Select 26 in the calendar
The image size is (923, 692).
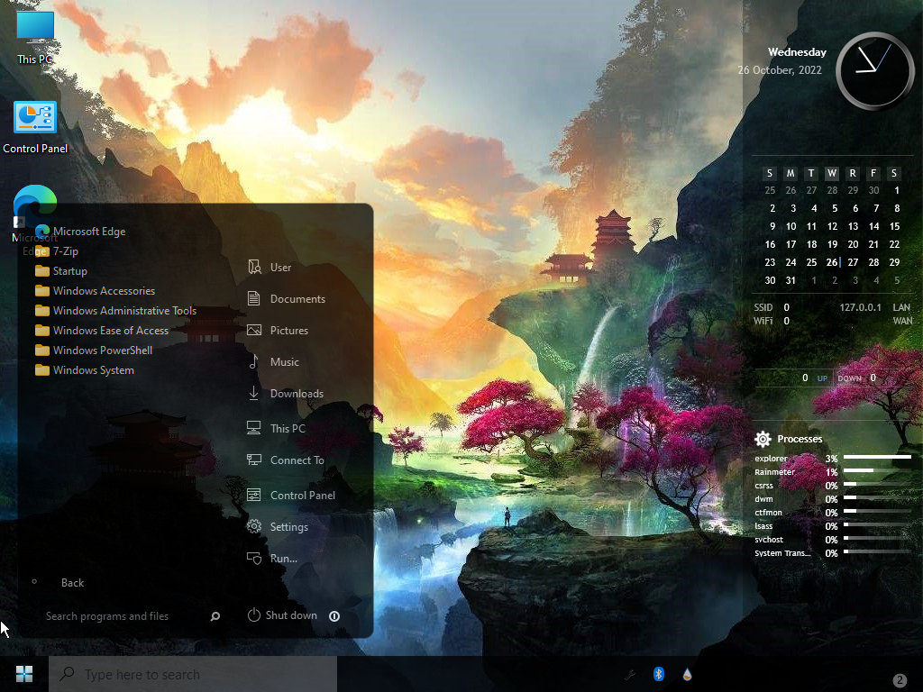pos(832,262)
